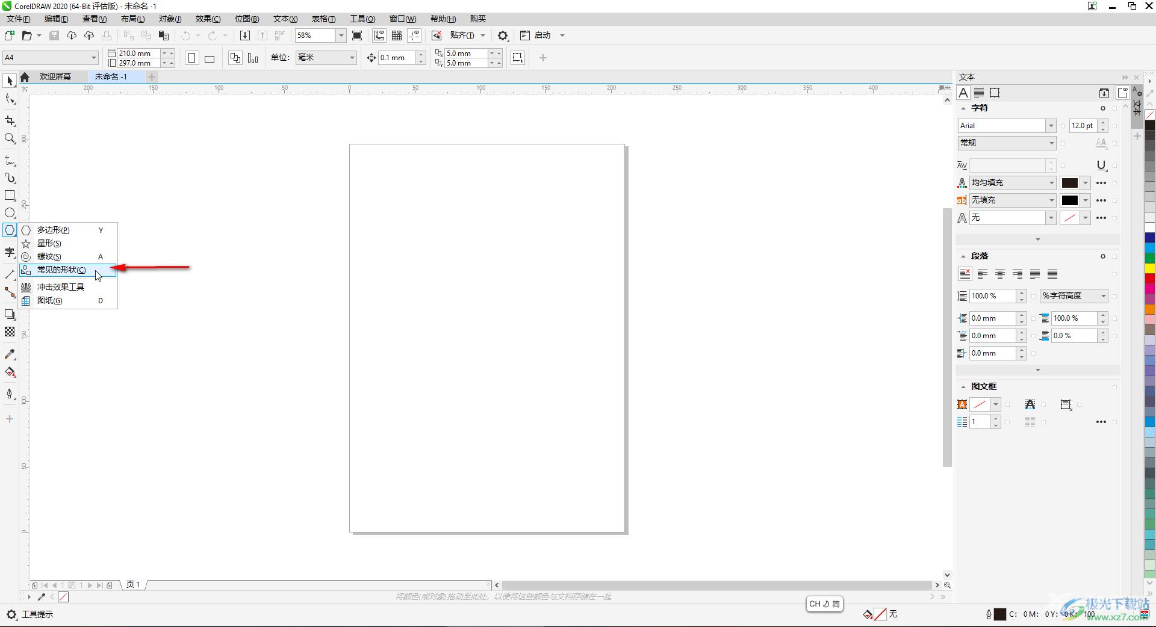
Task: Open the 文件 menu
Action: coord(18,19)
